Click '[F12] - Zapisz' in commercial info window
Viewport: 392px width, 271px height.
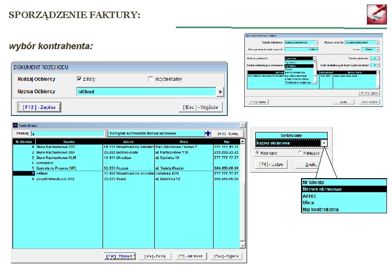(258, 102)
